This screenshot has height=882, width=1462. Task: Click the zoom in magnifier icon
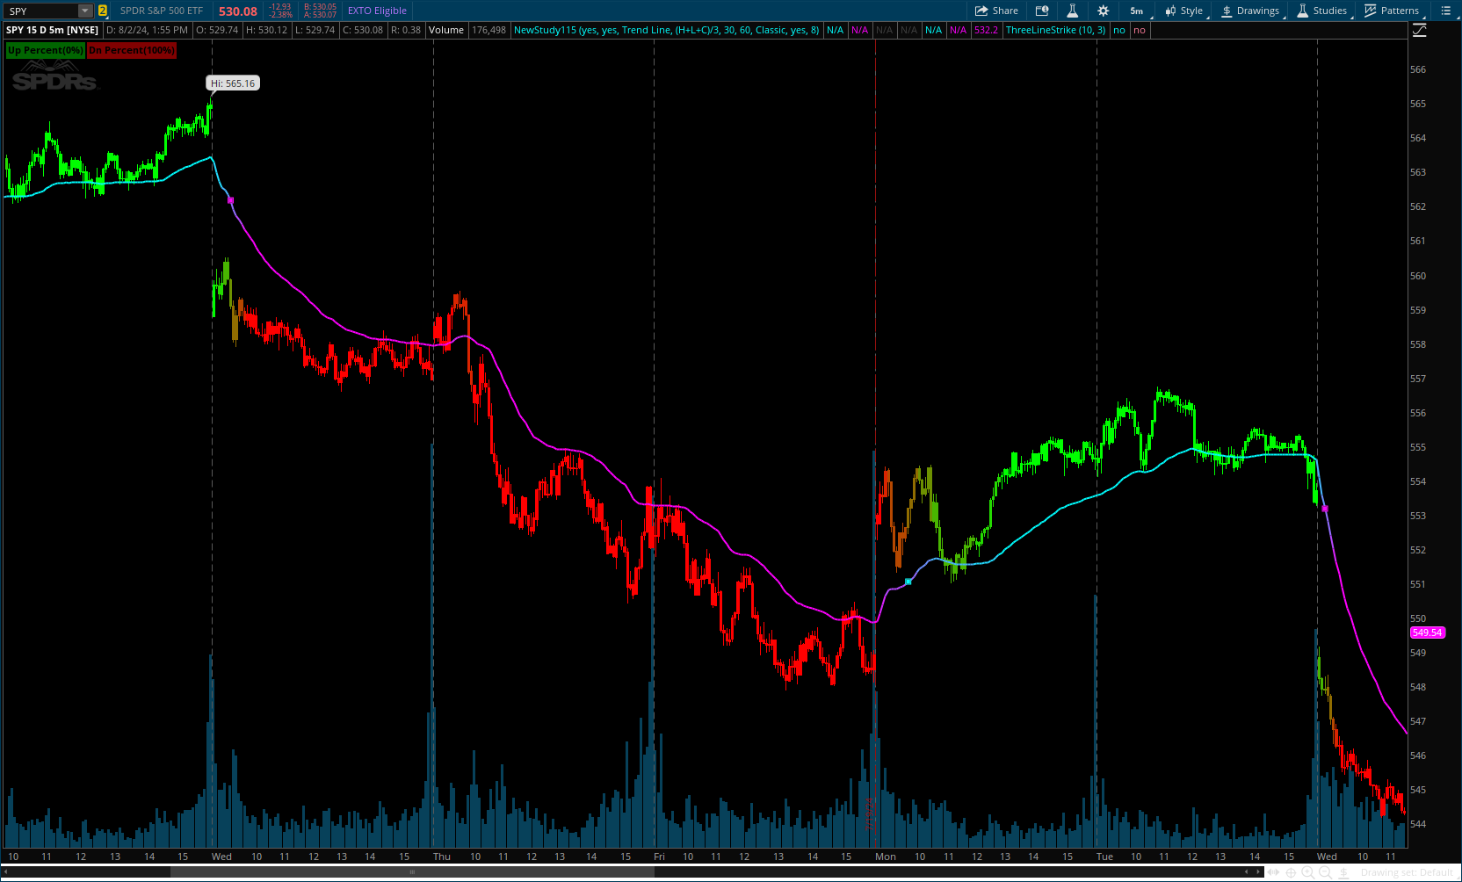1308,873
